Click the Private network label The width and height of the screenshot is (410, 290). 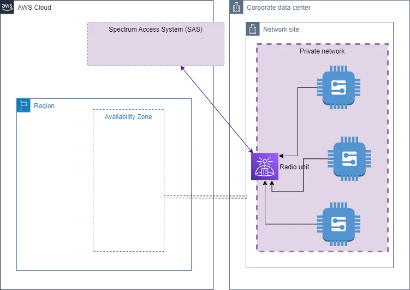pos(322,51)
